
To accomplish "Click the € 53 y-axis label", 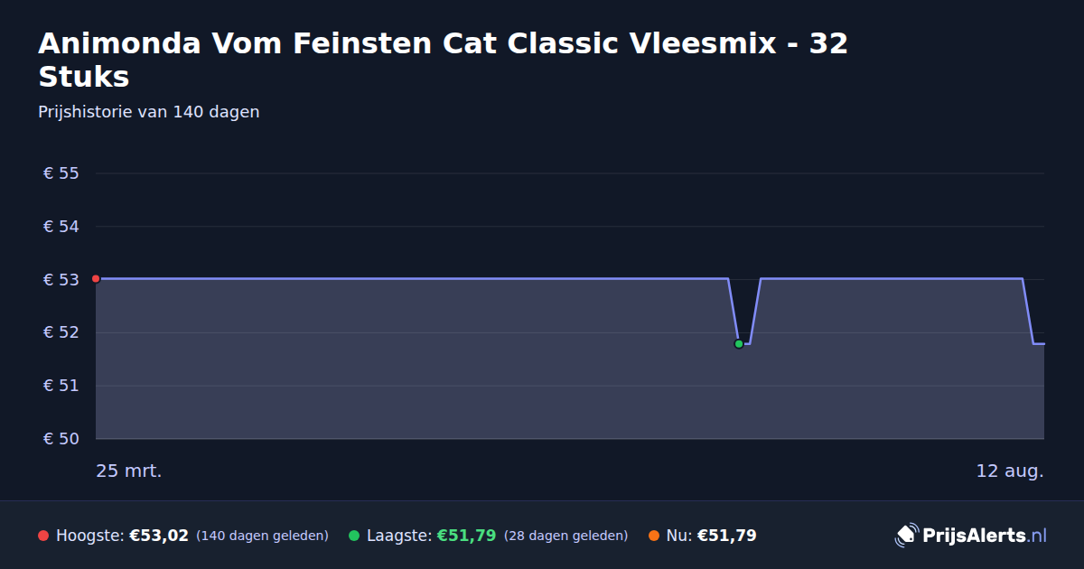I will coord(61,280).
